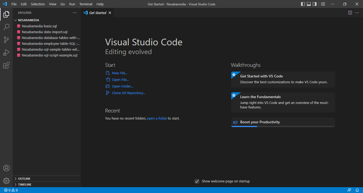Image resolution: width=363 pixels, height=193 pixels.
Task: Open the Selection menu
Action: (x=38, y=4)
